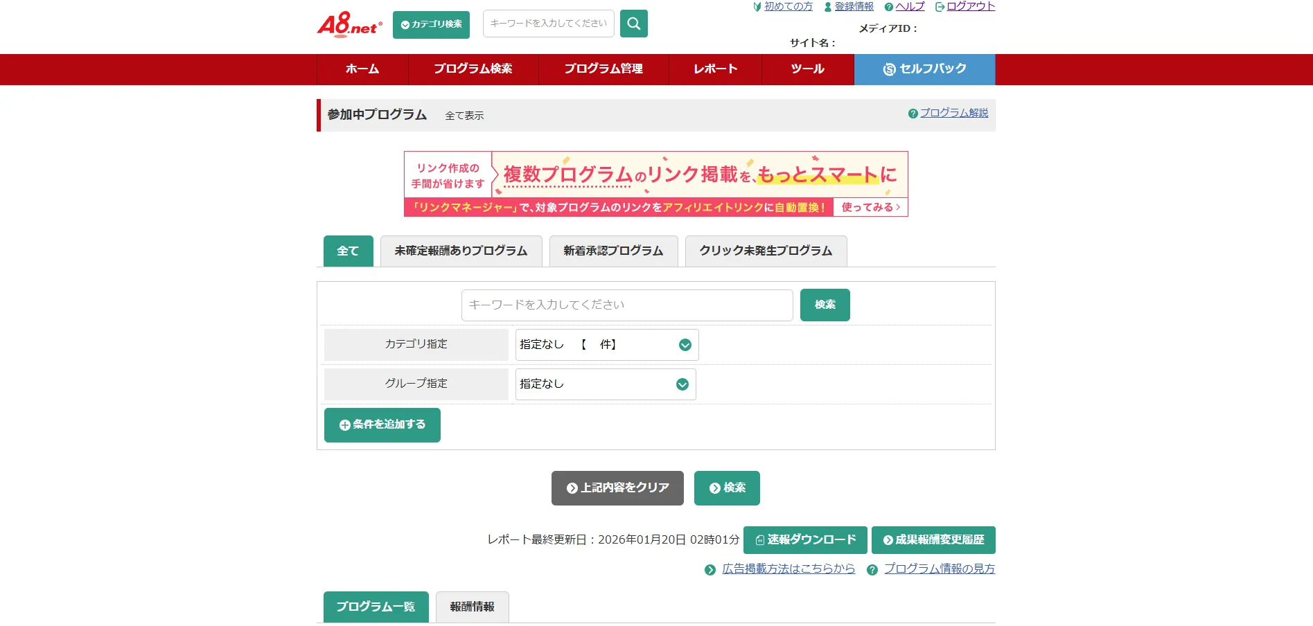Image resolution: width=1313 pixels, height=626 pixels.
Task: Open the プログラム管理 menu
Action: click(x=603, y=69)
